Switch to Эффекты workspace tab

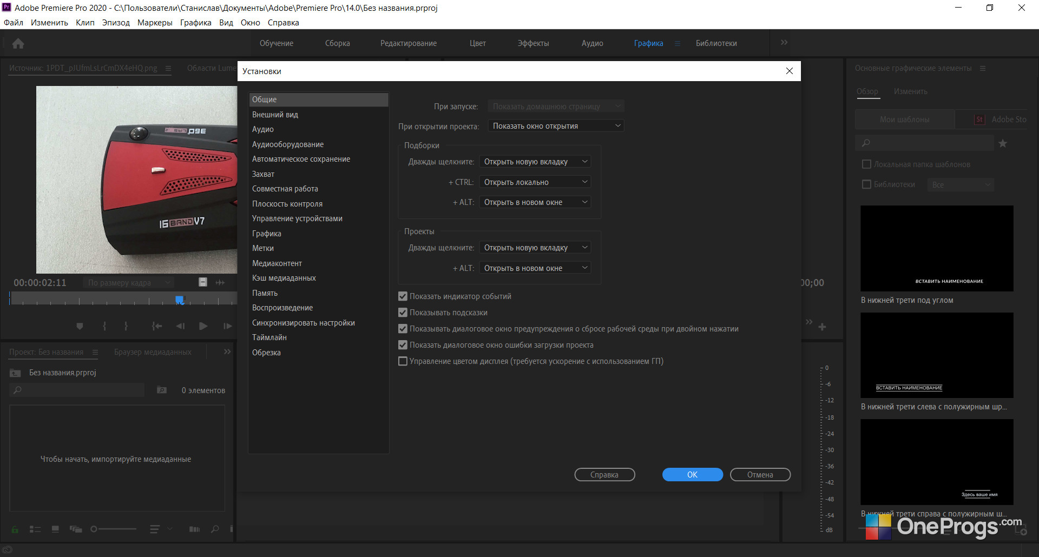click(533, 43)
